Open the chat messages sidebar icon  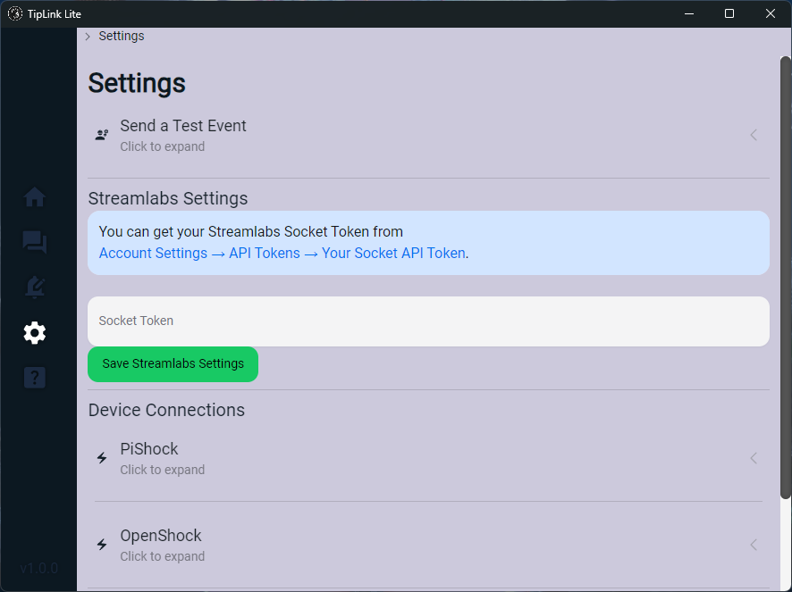tap(35, 242)
